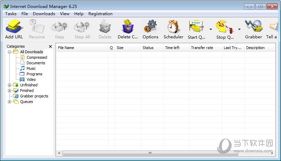Click the Add URL toolbar icon

14,27
